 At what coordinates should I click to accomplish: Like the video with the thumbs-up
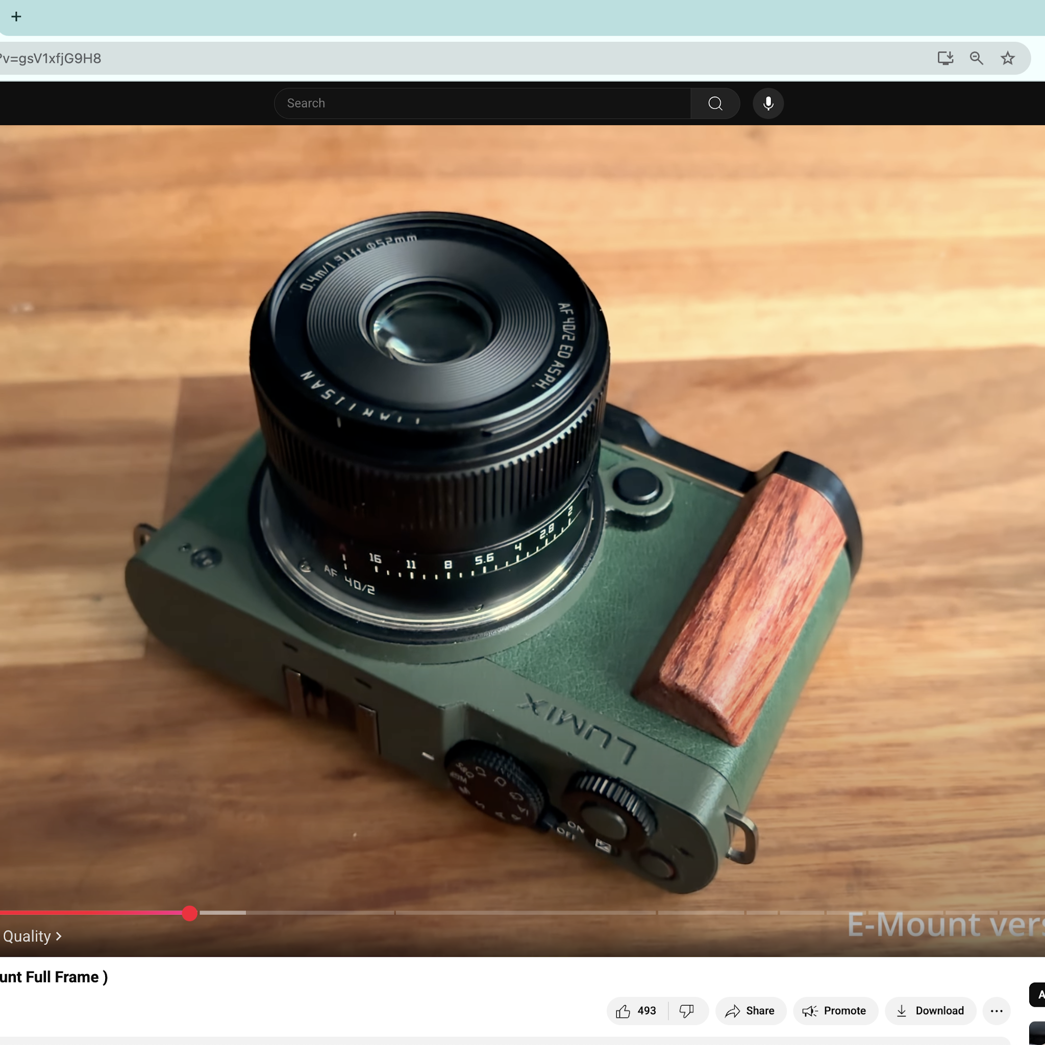(x=624, y=1010)
